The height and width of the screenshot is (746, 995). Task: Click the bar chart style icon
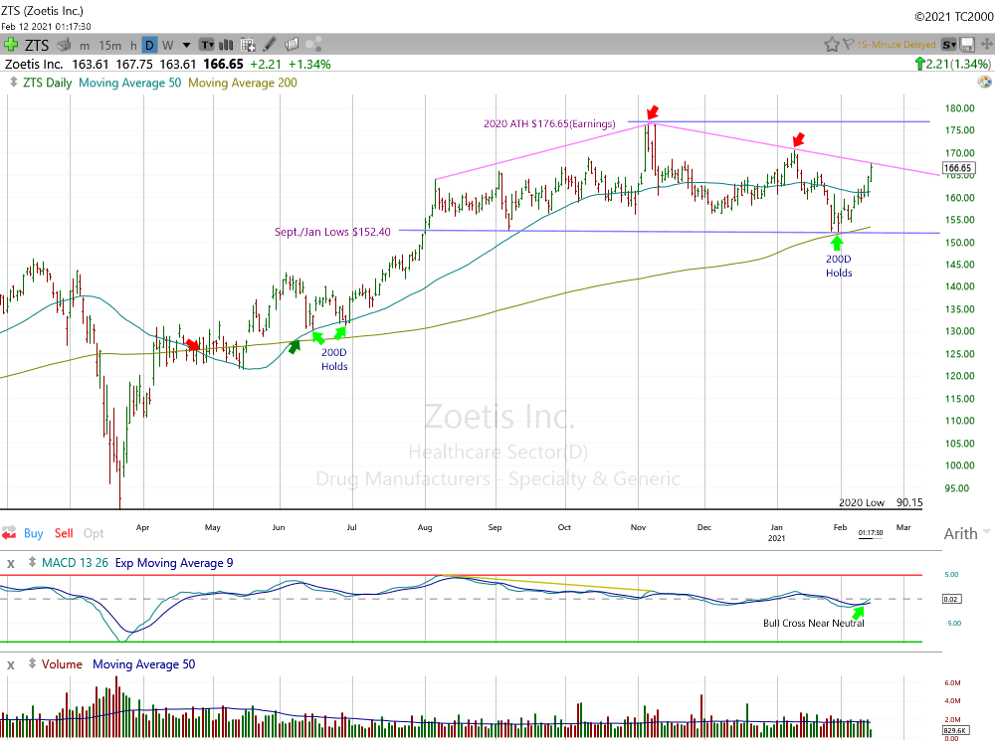click(x=226, y=45)
